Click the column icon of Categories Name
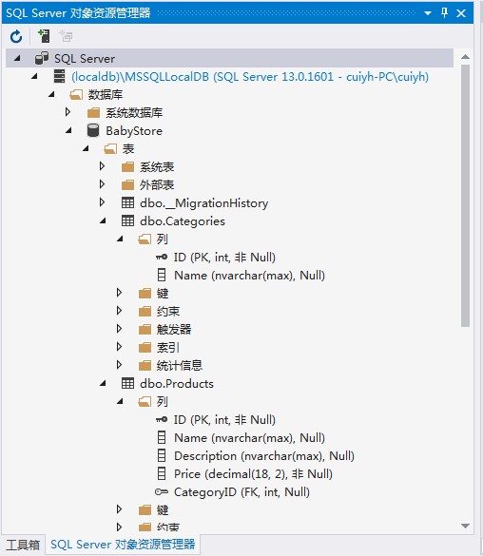The height and width of the screenshot is (556, 483). coord(162,276)
